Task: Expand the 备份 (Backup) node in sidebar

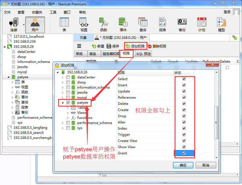Action: [x=13, y=112]
